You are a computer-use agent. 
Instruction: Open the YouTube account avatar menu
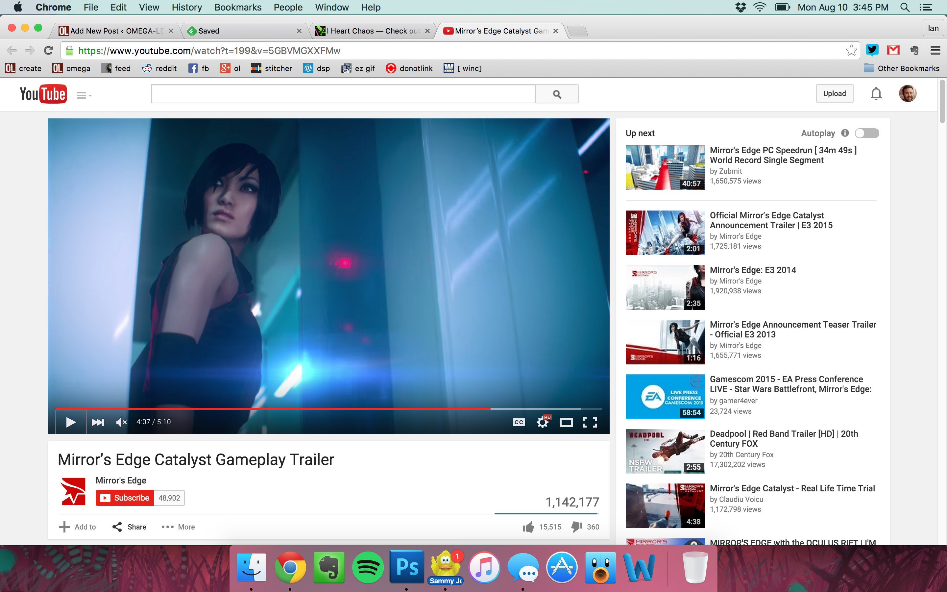point(908,94)
